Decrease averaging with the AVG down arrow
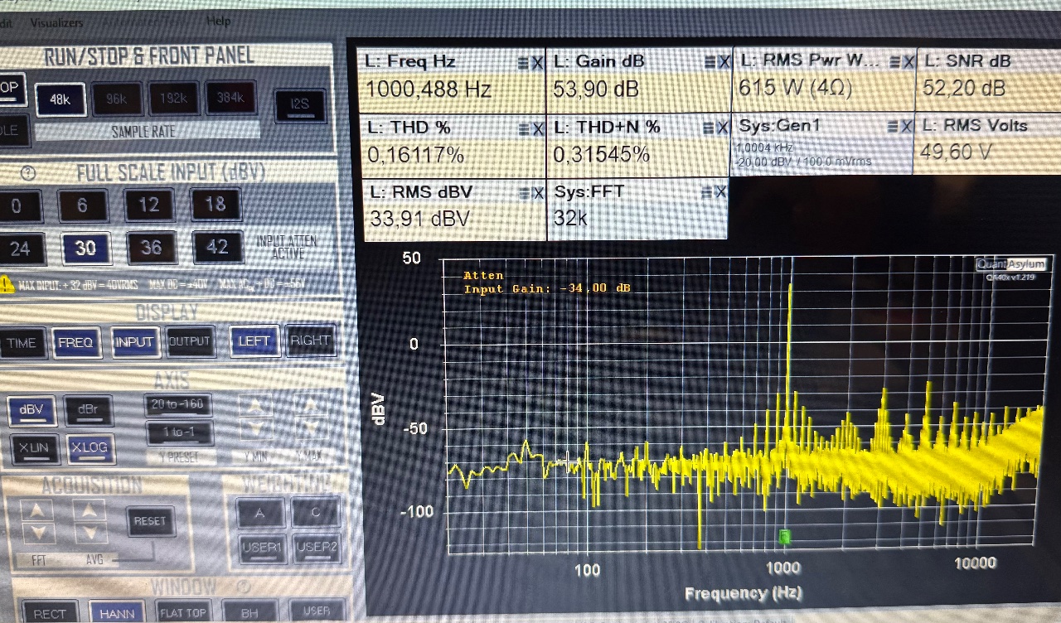Screen dimensions: 1061x623 (x=91, y=534)
